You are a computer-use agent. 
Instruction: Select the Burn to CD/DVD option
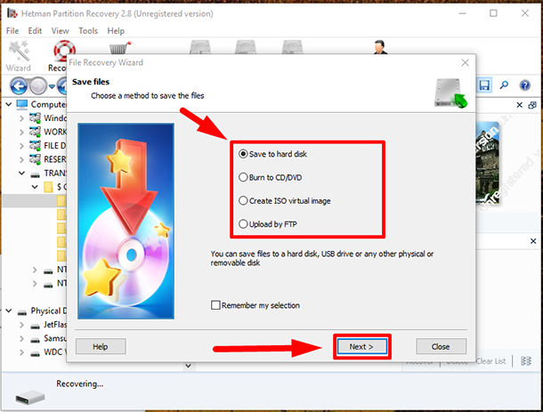pos(270,178)
